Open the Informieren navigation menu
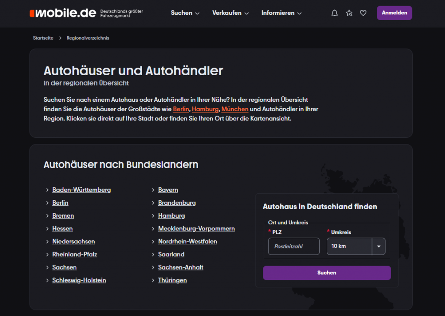Image resolution: width=445 pixels, height=316 pixels. click(282, 13)
